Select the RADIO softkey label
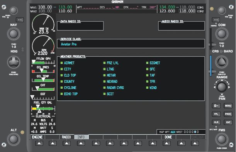The image size is (236, 152). click(x=66, y=137)
